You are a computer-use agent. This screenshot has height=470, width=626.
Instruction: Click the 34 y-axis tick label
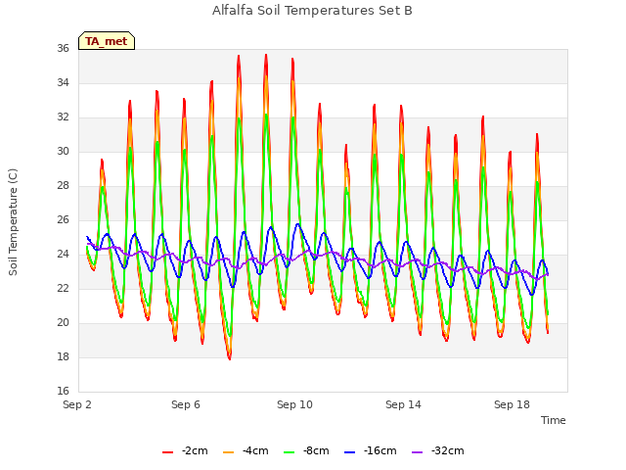click(x=63, y=82)
